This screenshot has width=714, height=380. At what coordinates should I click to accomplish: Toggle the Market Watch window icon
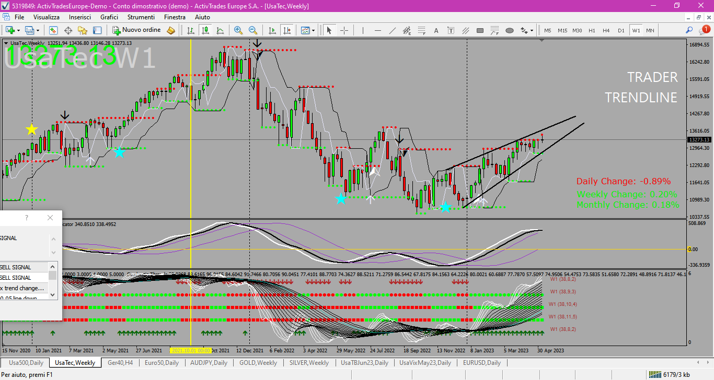click(x=53, y=30)
